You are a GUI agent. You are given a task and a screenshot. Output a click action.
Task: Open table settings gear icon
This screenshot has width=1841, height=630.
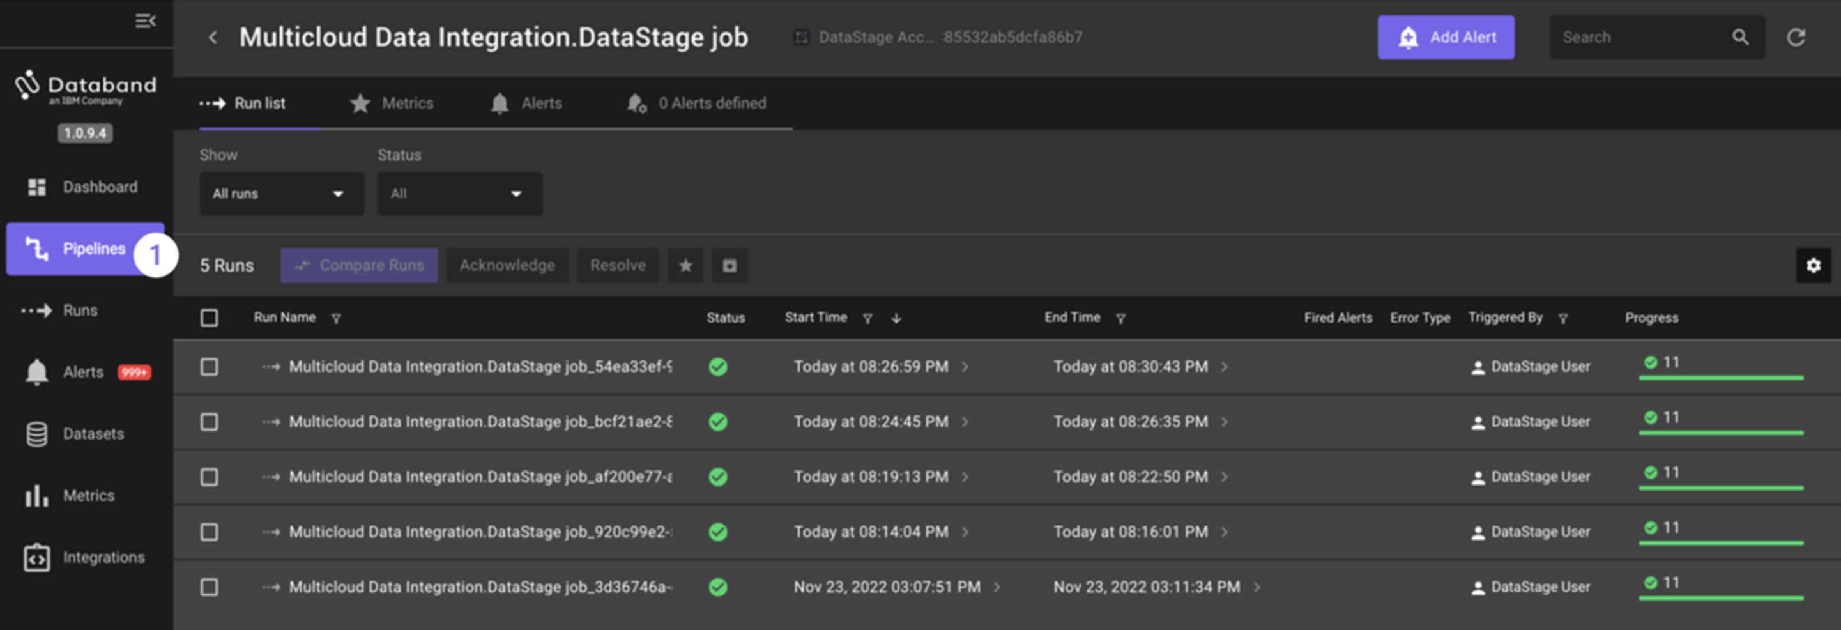click(1813, 265)
